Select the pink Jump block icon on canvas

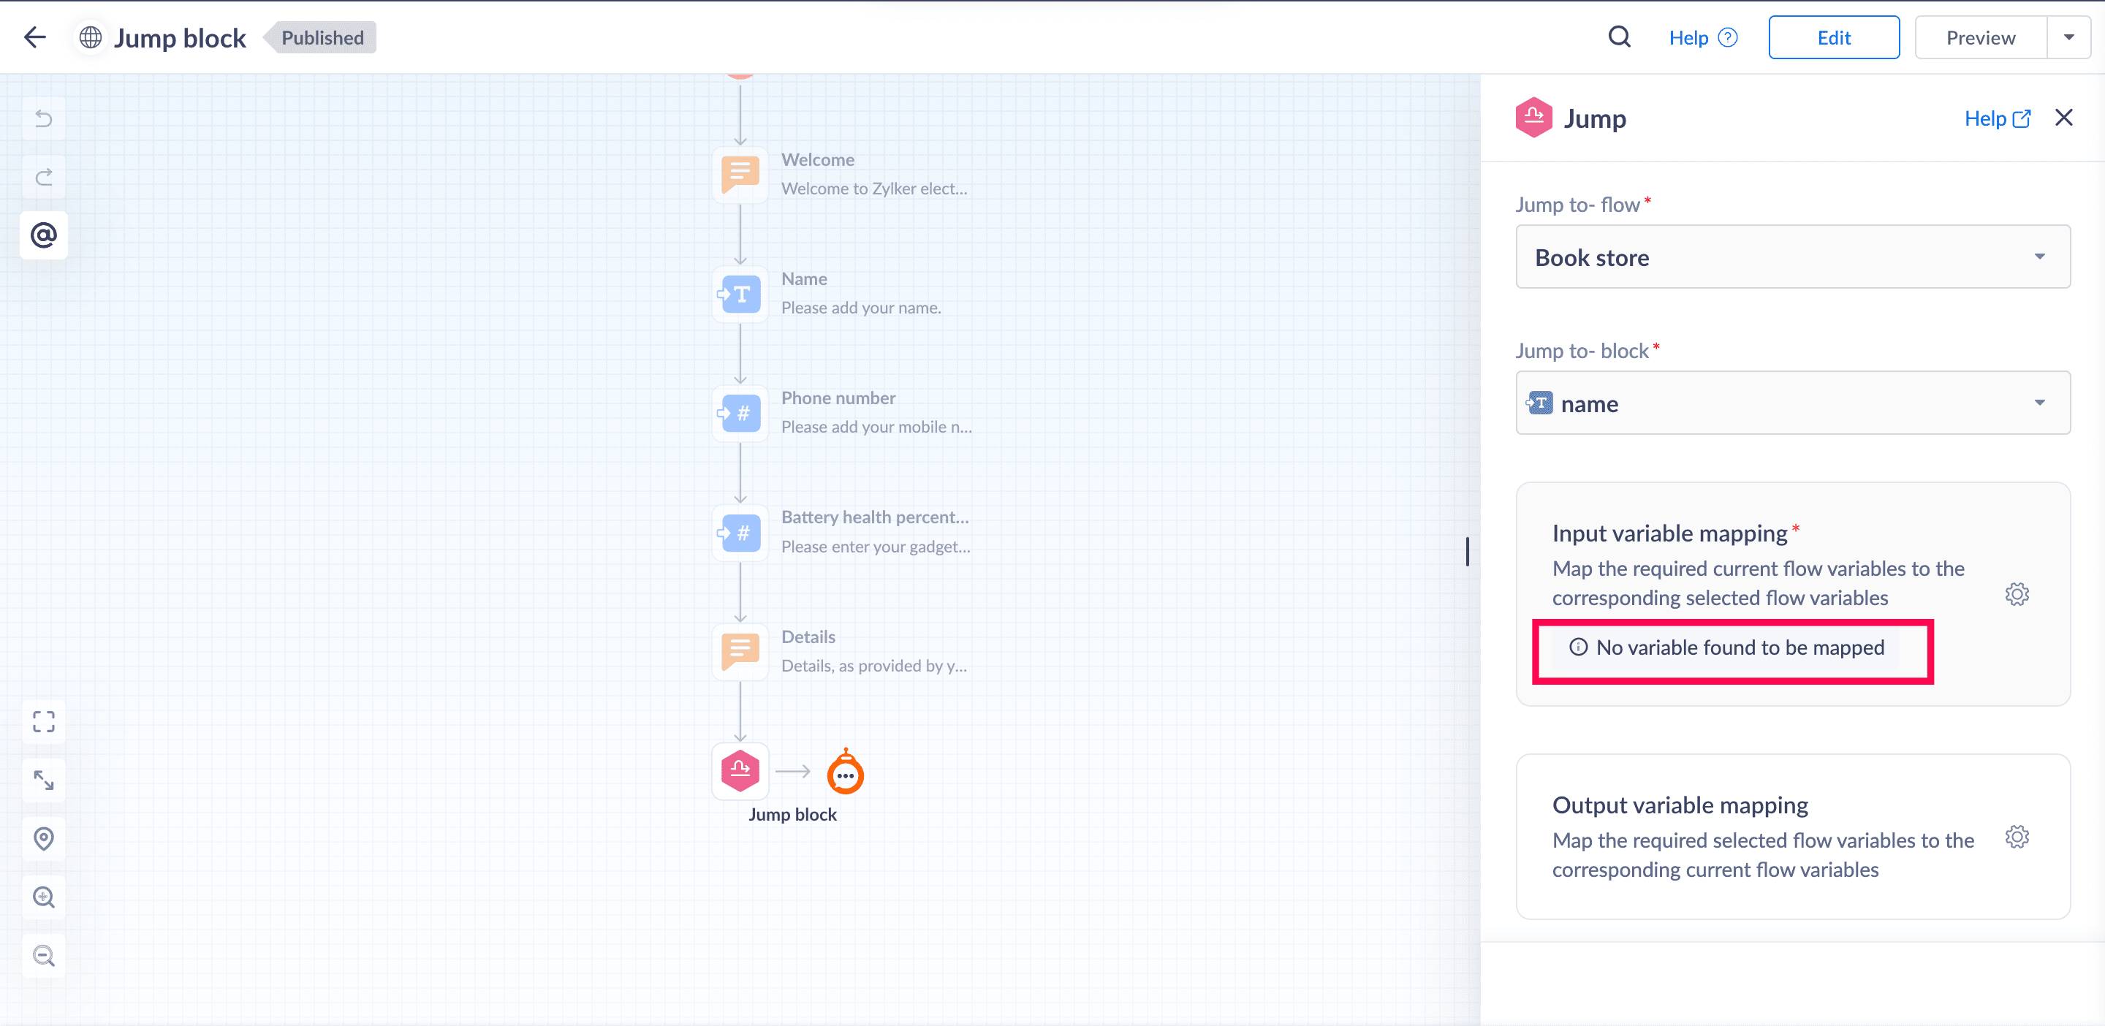click(740, 770)
